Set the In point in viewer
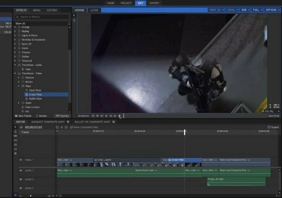282x198 pixels. point(97,116)
